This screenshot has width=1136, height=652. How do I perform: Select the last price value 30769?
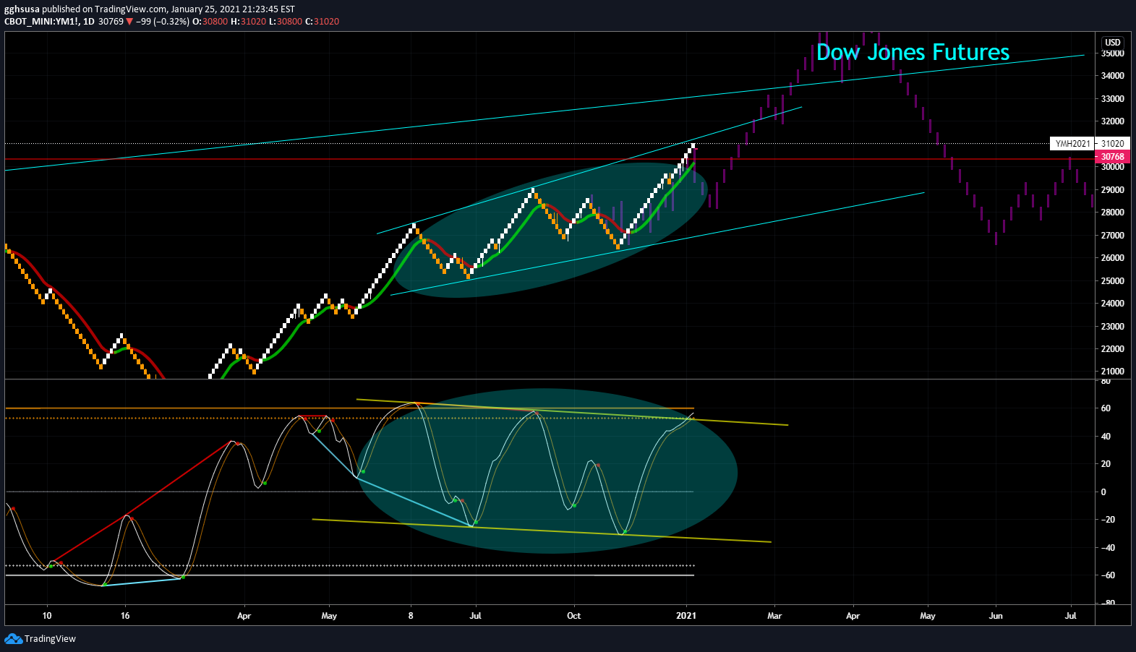pyautogui.click(x=111, y=22)
